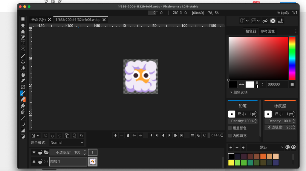306x171 pixels.
Task: Open the 参考图像 tab
Action: [x=267, y=31]
